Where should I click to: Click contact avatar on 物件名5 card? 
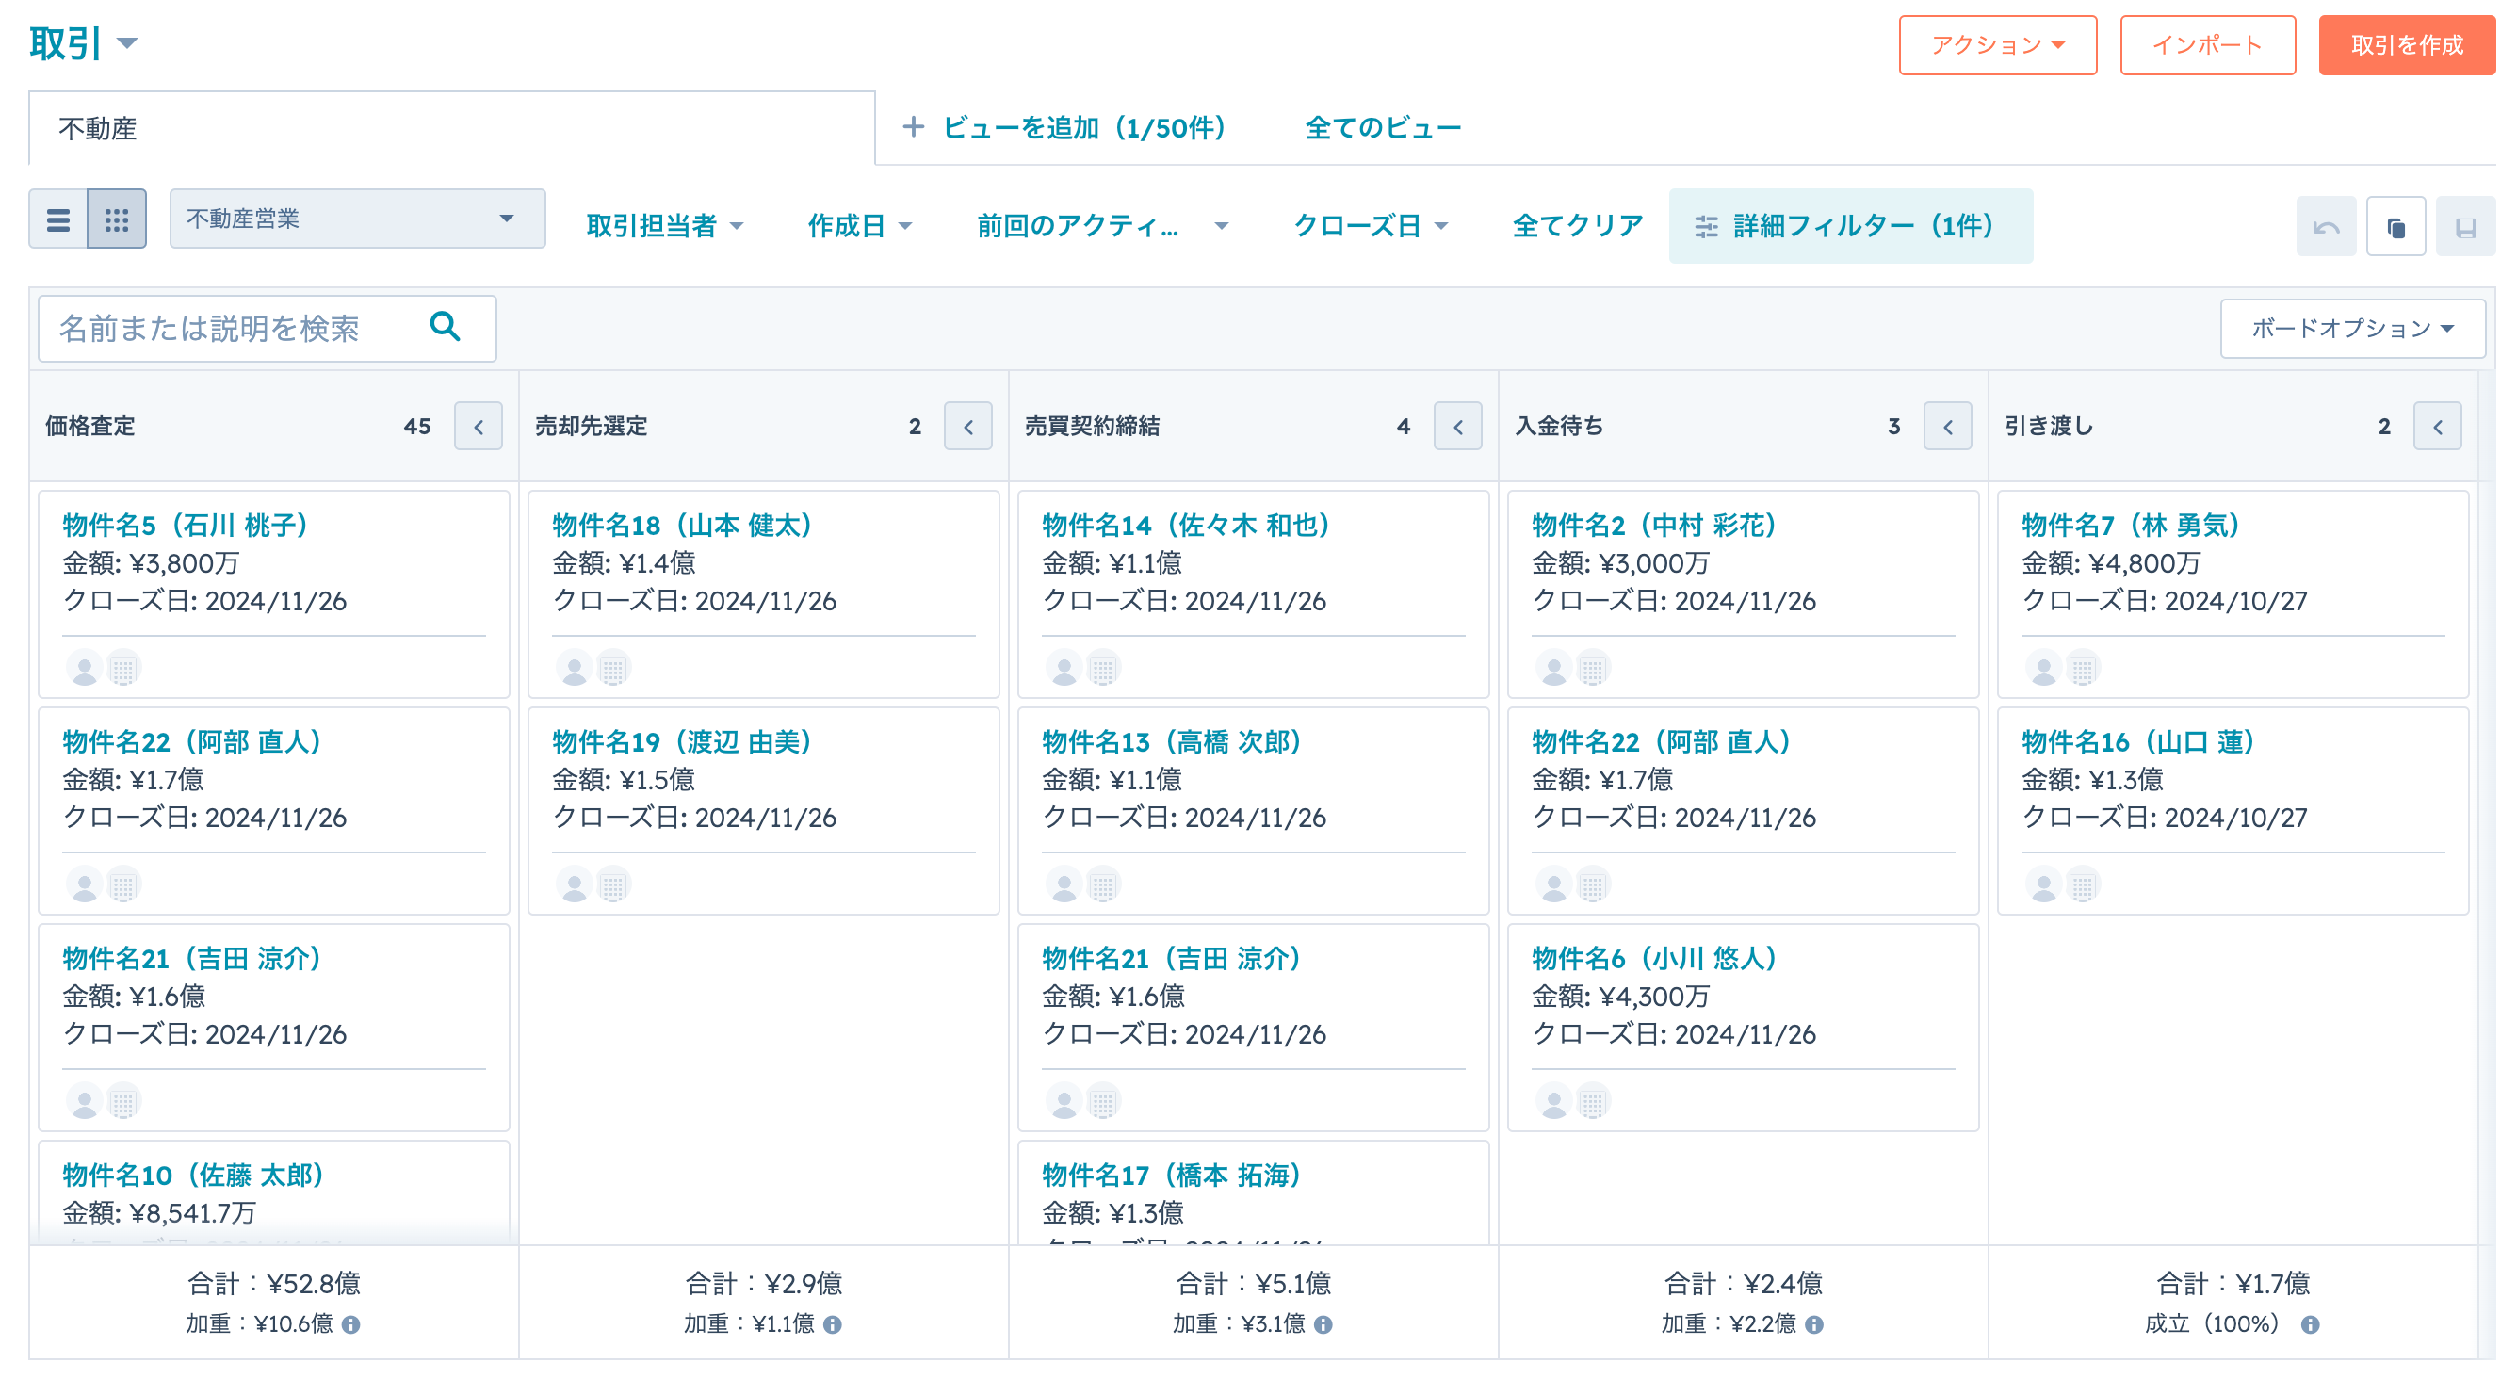(x=85, y=669)
